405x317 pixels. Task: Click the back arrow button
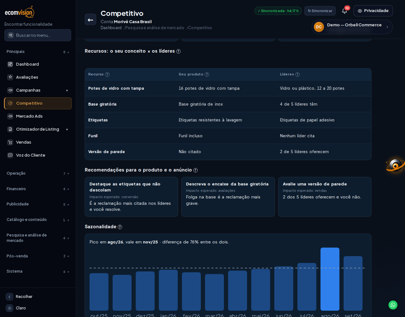tap(90, 19)
